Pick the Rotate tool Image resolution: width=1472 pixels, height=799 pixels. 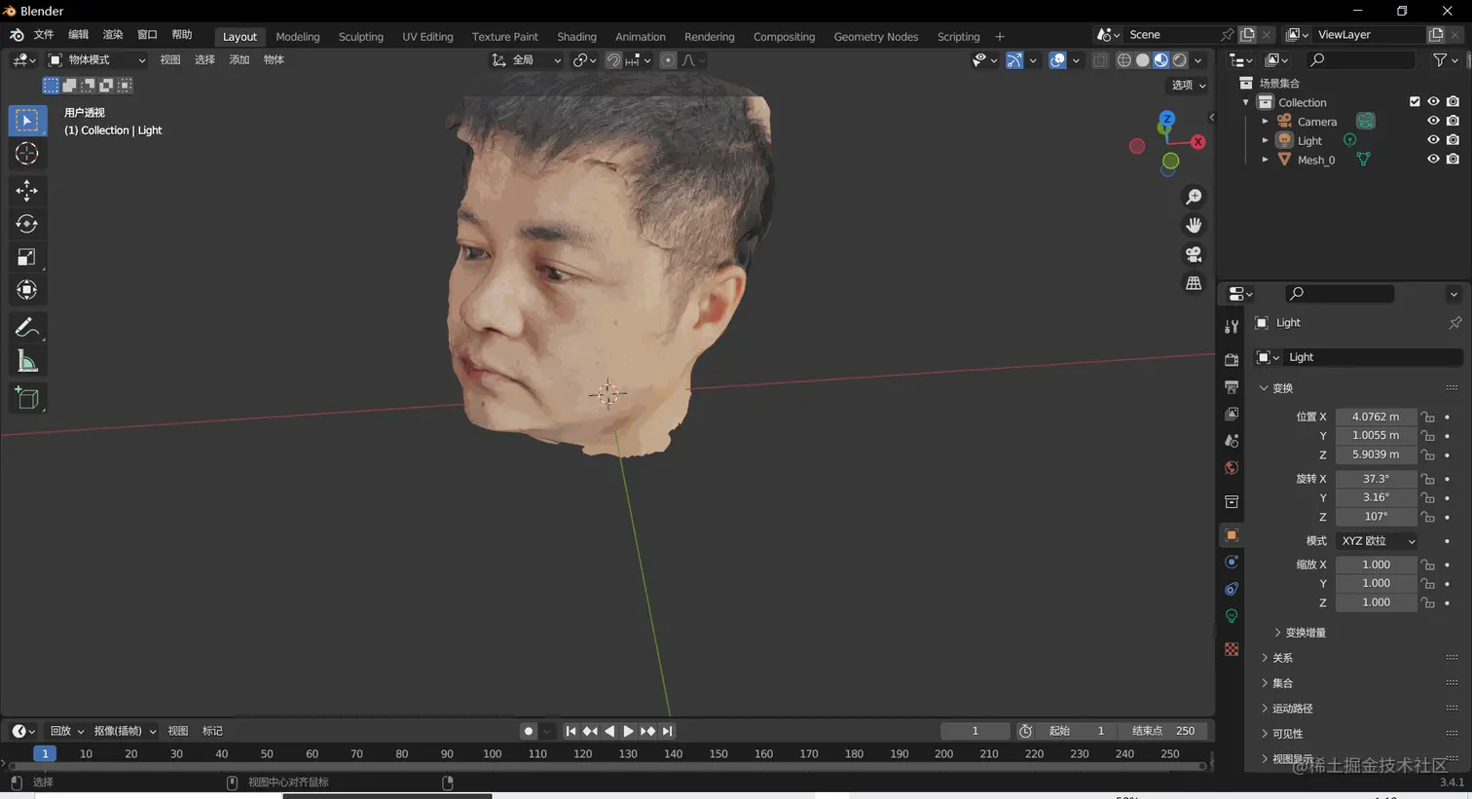[27, 224]
